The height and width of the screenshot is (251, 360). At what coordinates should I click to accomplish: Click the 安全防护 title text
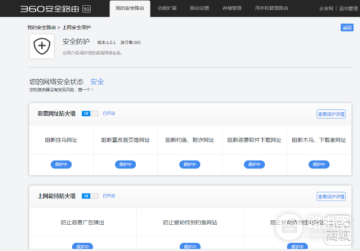(76, 41)
